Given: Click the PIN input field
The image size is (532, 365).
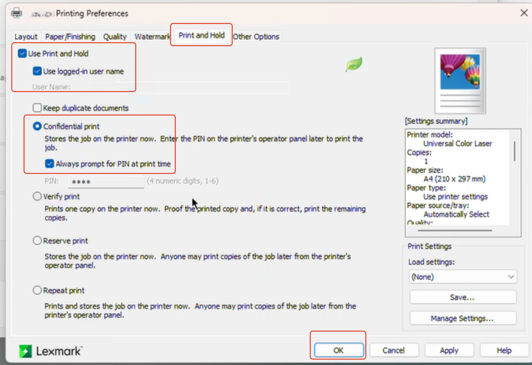Looking at the screenshot, I should point(106,182).
